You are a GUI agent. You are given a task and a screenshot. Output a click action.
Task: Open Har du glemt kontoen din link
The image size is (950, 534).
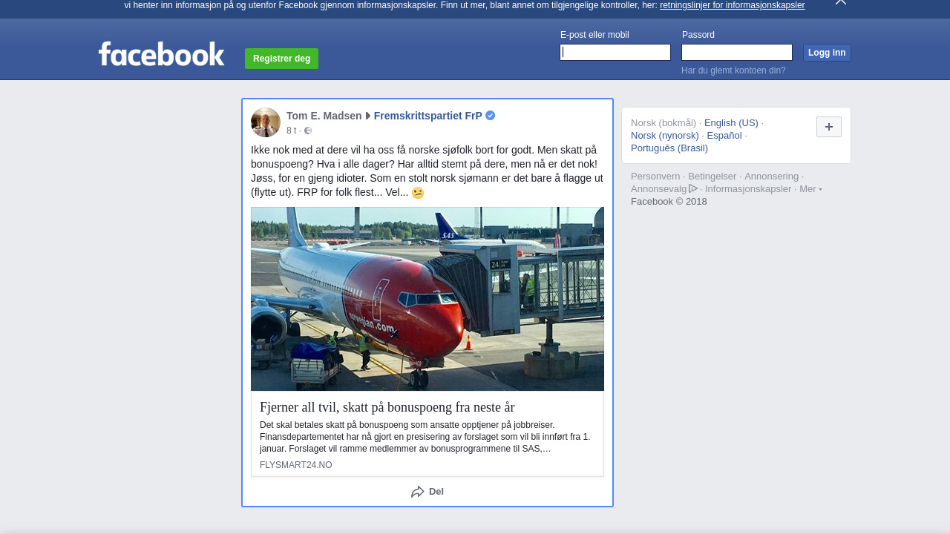(x=733, y=70)
